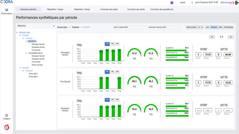This screenshot has height=134, width=239.
Task: Select TRG toggle in Découpeur biscuits row
Action: 112,44
